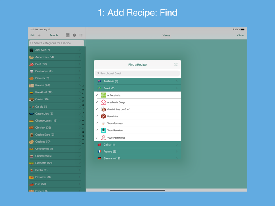Image resolution: width=275 pixels, height=206 pixels.
Task: Click the Casseroles category icon
Action: (31, 114)
